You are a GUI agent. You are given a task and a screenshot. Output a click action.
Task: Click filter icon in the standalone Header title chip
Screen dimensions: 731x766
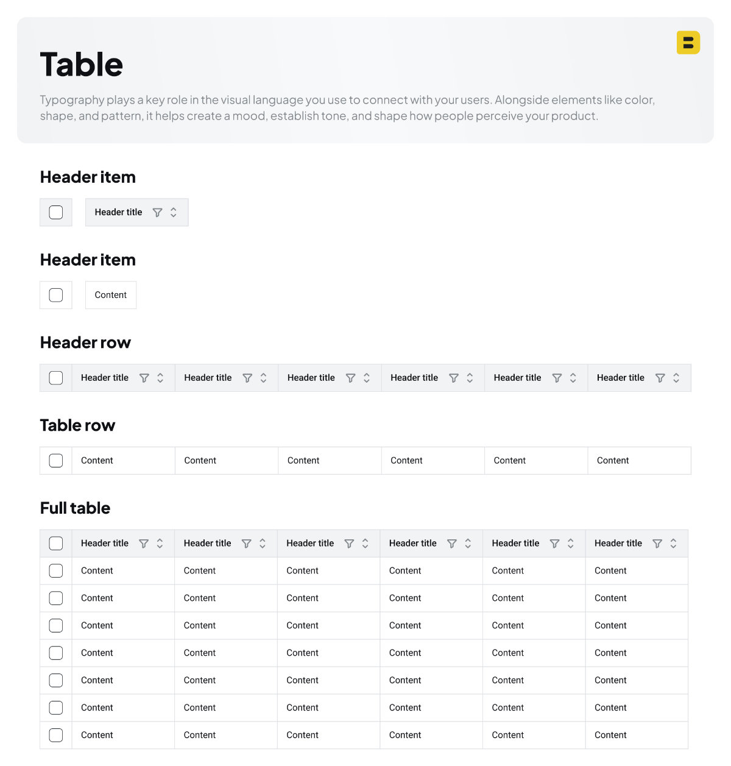157,213
